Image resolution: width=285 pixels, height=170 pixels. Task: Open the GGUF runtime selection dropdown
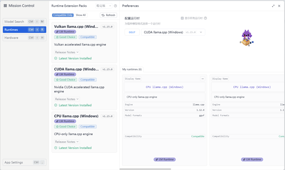(x=173, y=32)
